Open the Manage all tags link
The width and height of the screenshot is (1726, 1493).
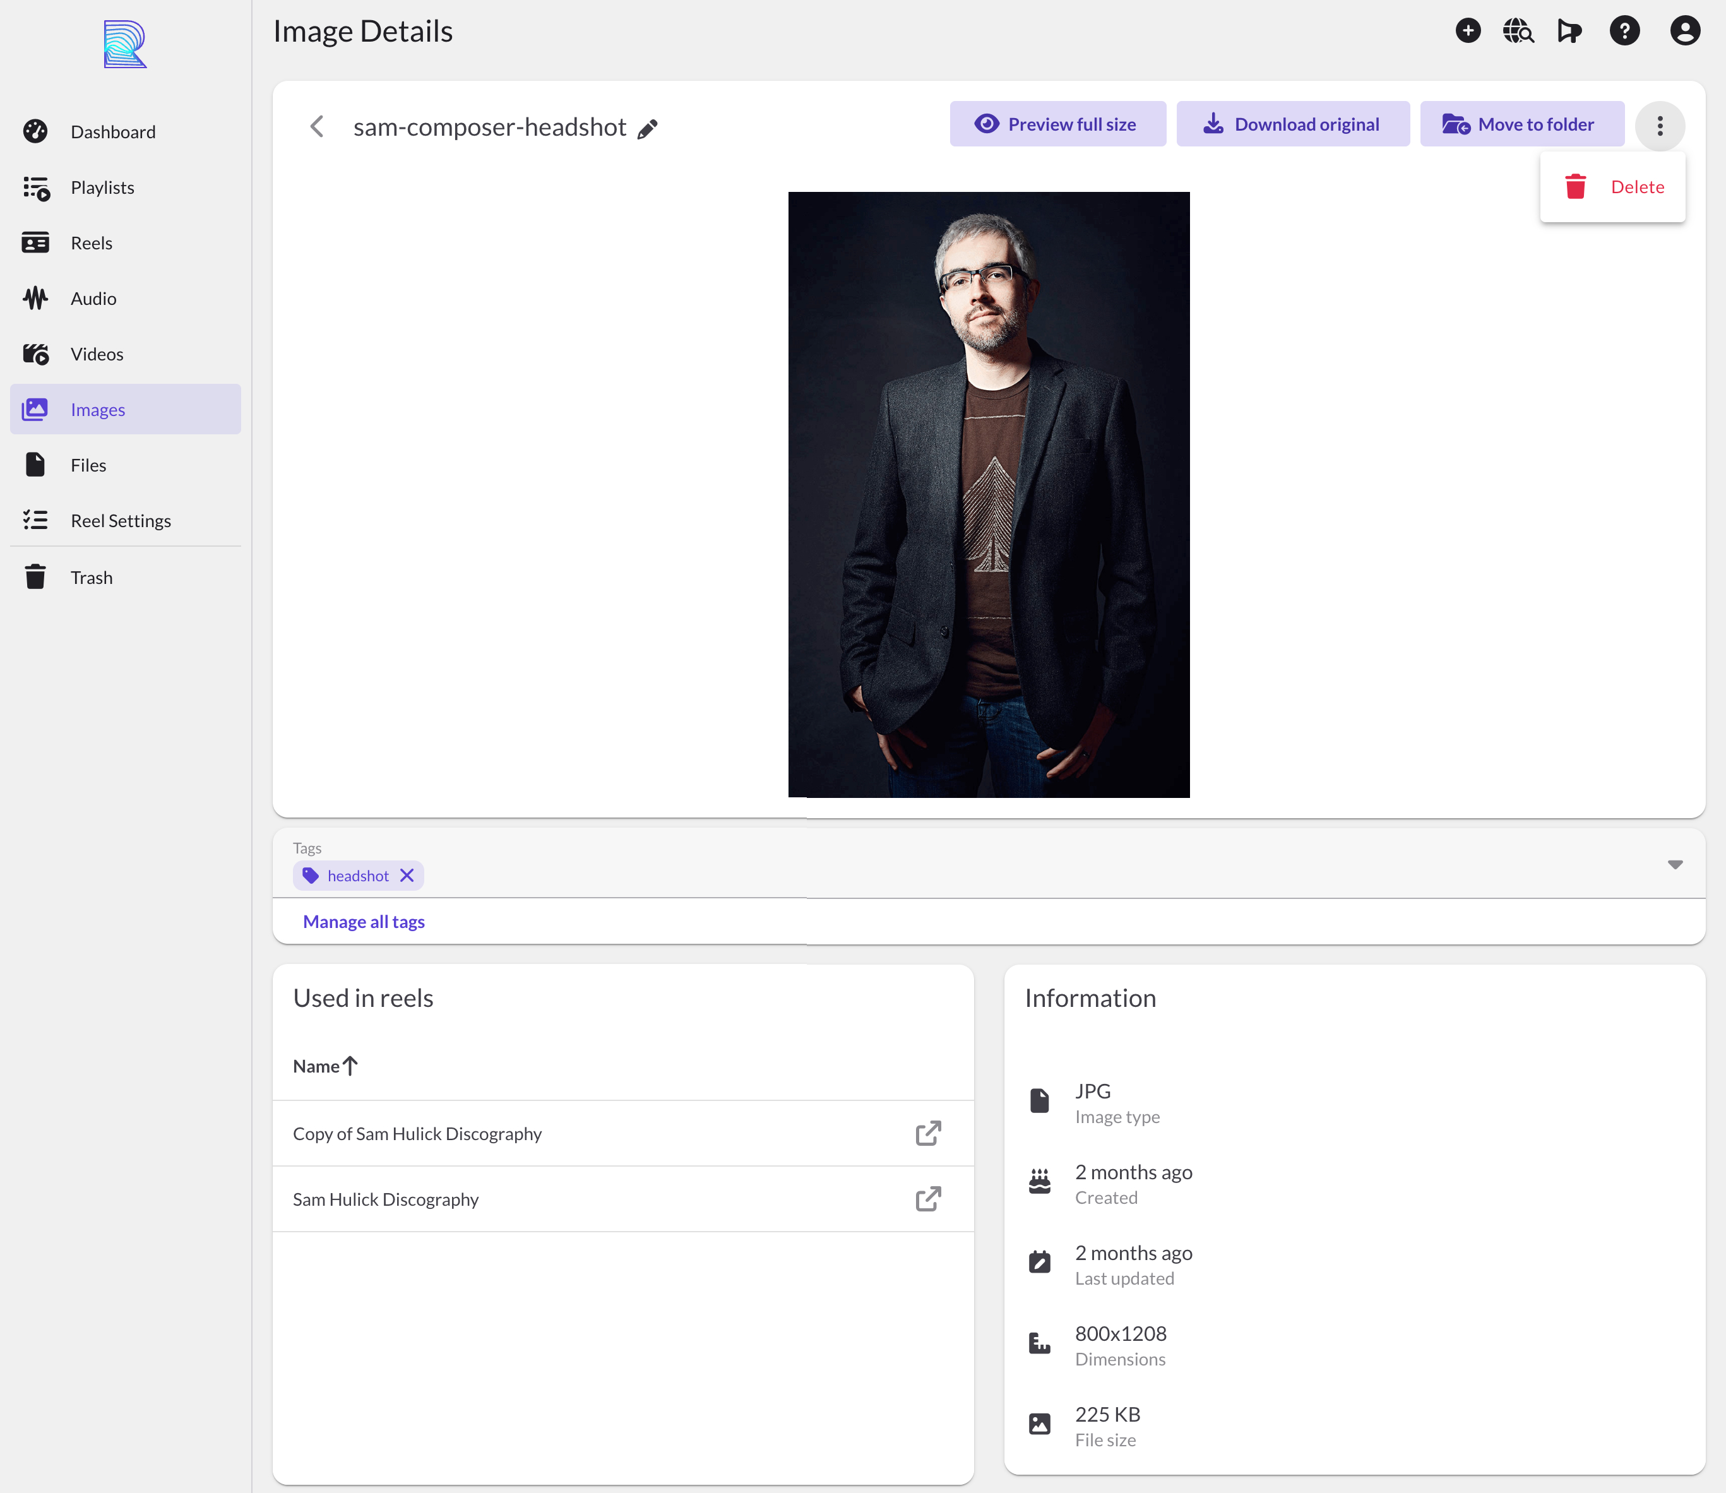click(364, 922)
